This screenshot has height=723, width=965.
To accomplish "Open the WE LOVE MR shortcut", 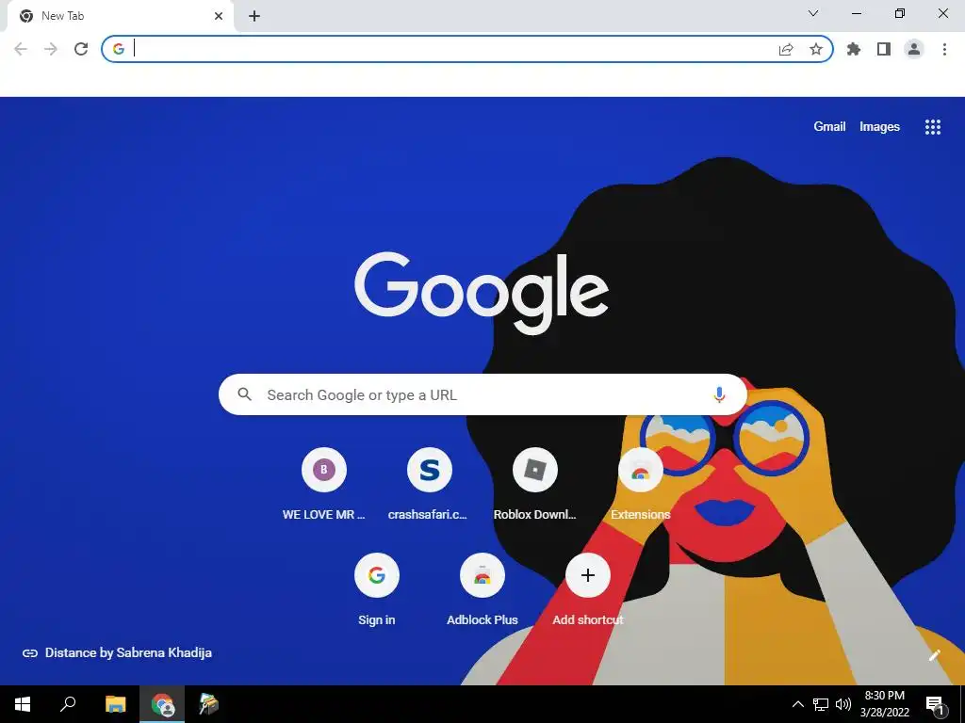I will (324, 485).
